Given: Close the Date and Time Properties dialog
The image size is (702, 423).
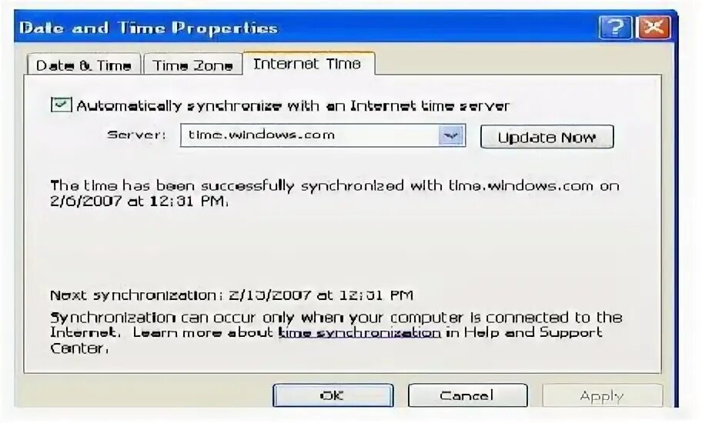Looking at the screenshot, I should click(x=654, y=28).
